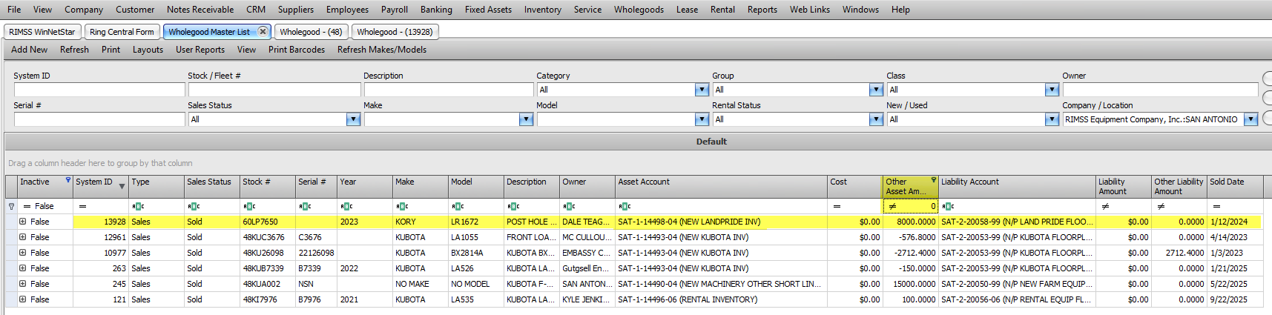Click the filter funnel icon on Inactive column header
This screenshot has height=315, width=1272.
point(68,180)
